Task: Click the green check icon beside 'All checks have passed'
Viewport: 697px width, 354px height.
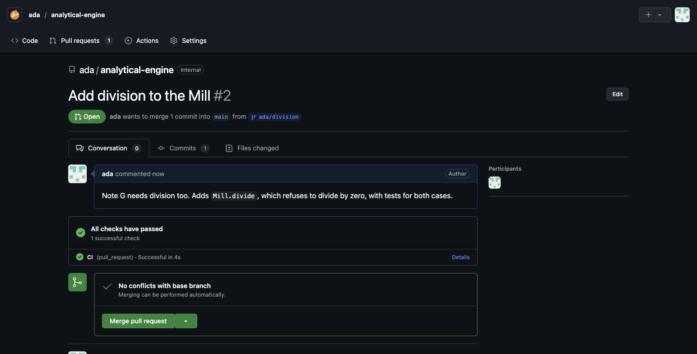Action: pos(81,233)
